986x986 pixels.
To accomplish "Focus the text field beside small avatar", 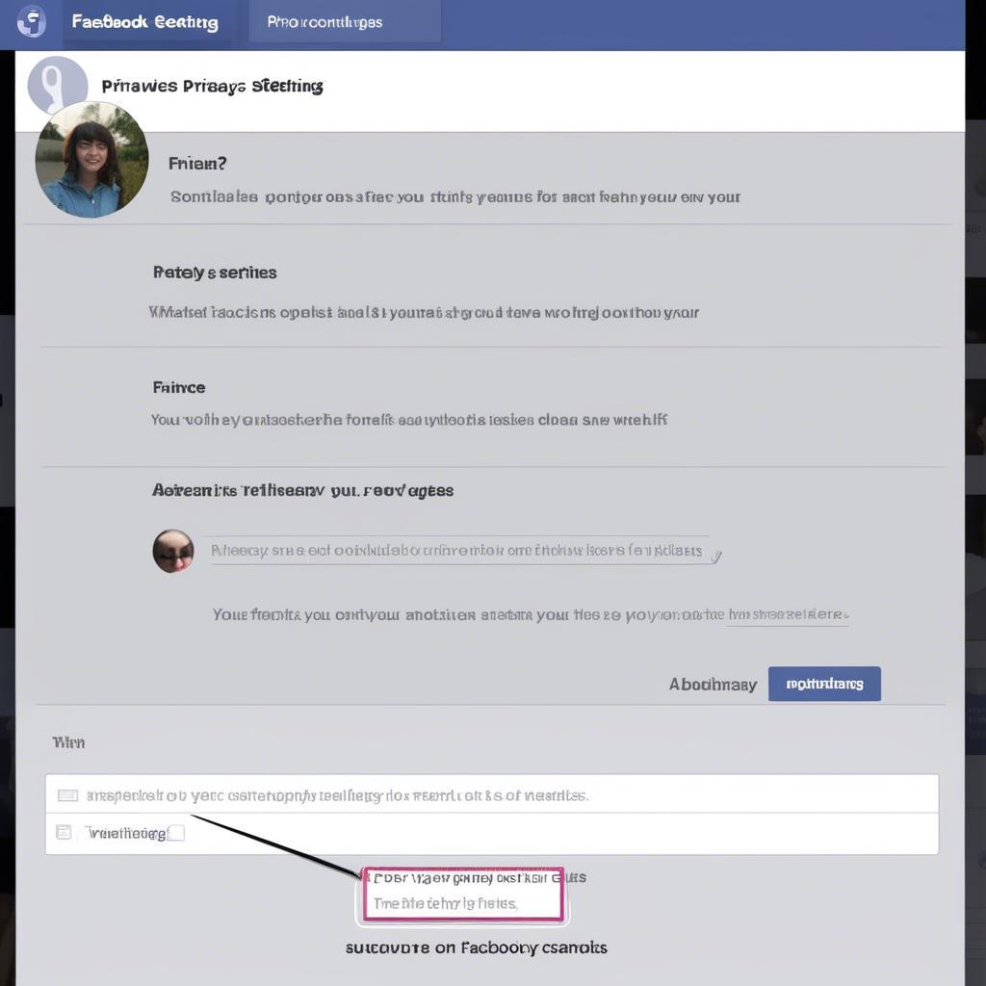I will 459,550.
